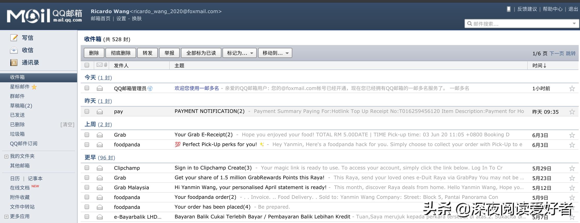Click the mobile phone icon in header

point(509,9)
